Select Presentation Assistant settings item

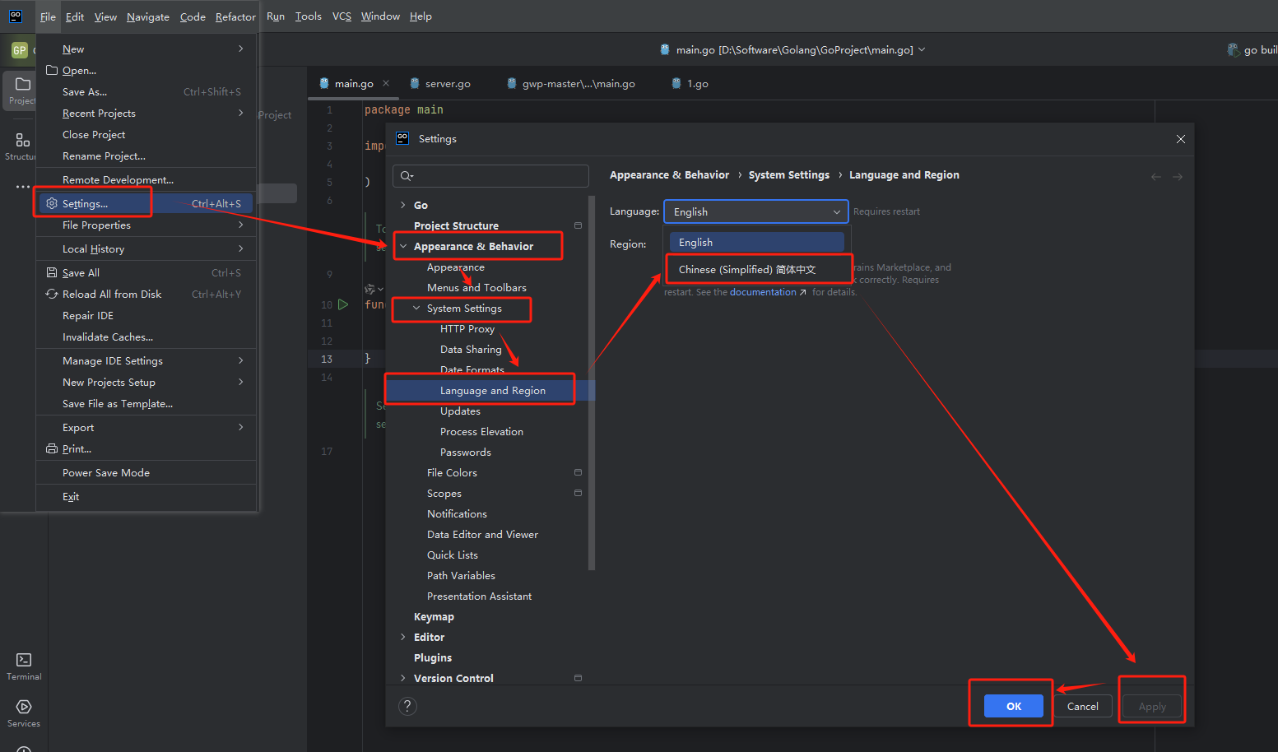(479, 596)
